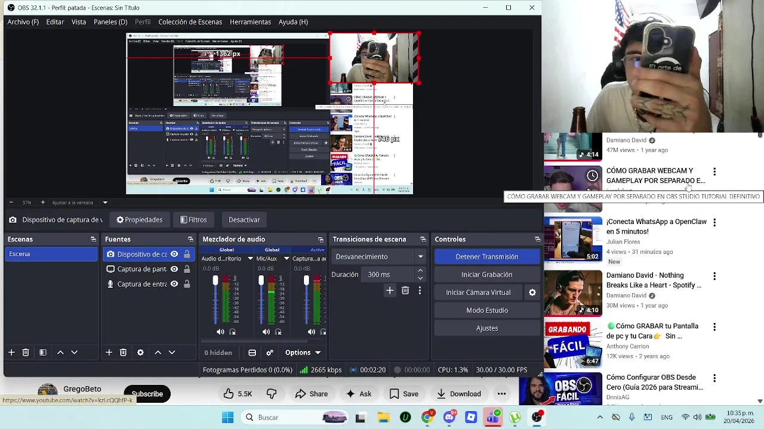Open the audio mixer Options dropdown
The width and height of the screenshot is (764, 429).
tap(303, 352)
